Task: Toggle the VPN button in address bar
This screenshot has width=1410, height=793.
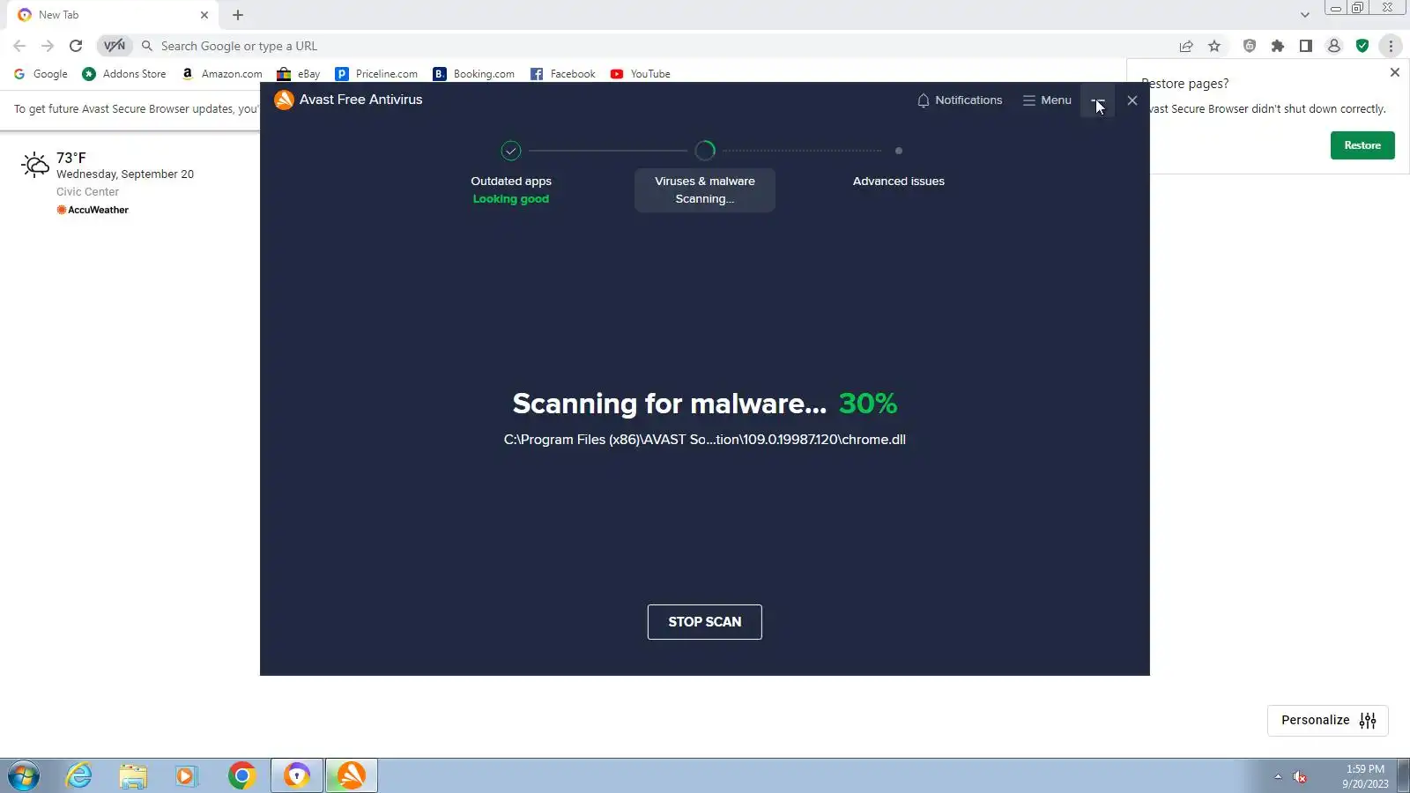Action: point(115,46)
